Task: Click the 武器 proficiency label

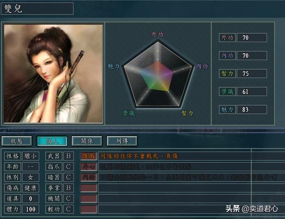Action: (54, 156)
